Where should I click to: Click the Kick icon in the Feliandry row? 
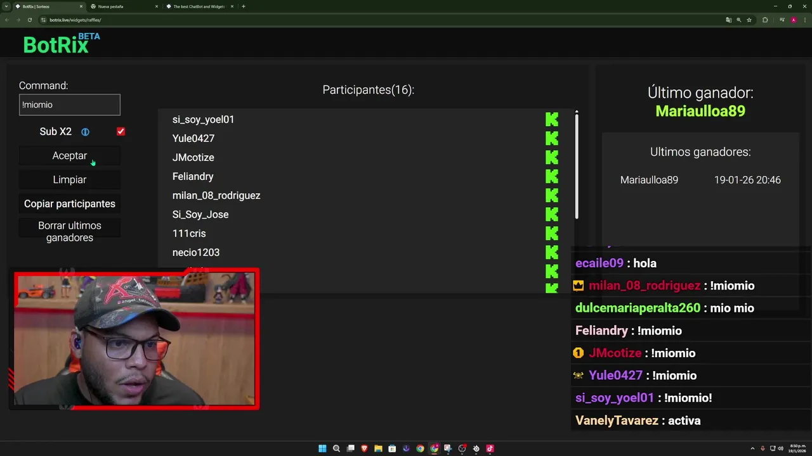(551, 176)
